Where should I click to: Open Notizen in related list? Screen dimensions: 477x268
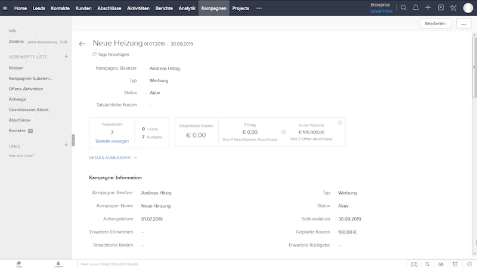point(16,68)
